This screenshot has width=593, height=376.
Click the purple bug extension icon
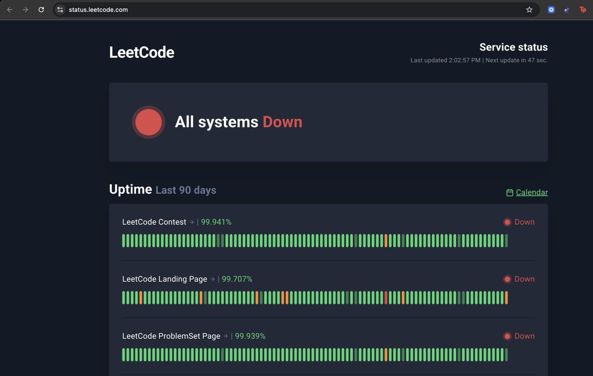point(566,9)
